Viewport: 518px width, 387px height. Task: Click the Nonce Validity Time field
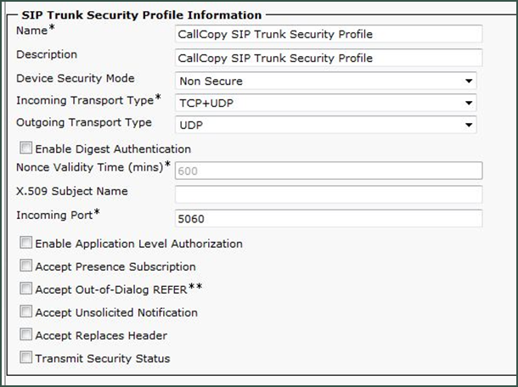pyautogui.click(x=329, y=171)
